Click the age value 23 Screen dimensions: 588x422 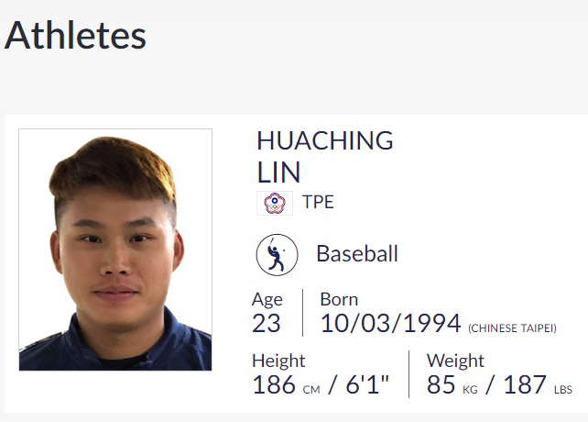(x=266, y=324)
